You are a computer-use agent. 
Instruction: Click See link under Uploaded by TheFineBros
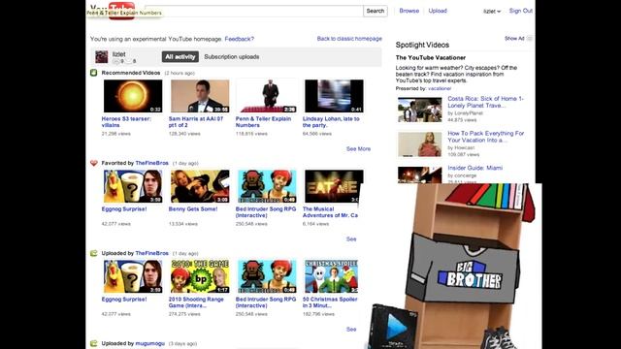[351, 330]
